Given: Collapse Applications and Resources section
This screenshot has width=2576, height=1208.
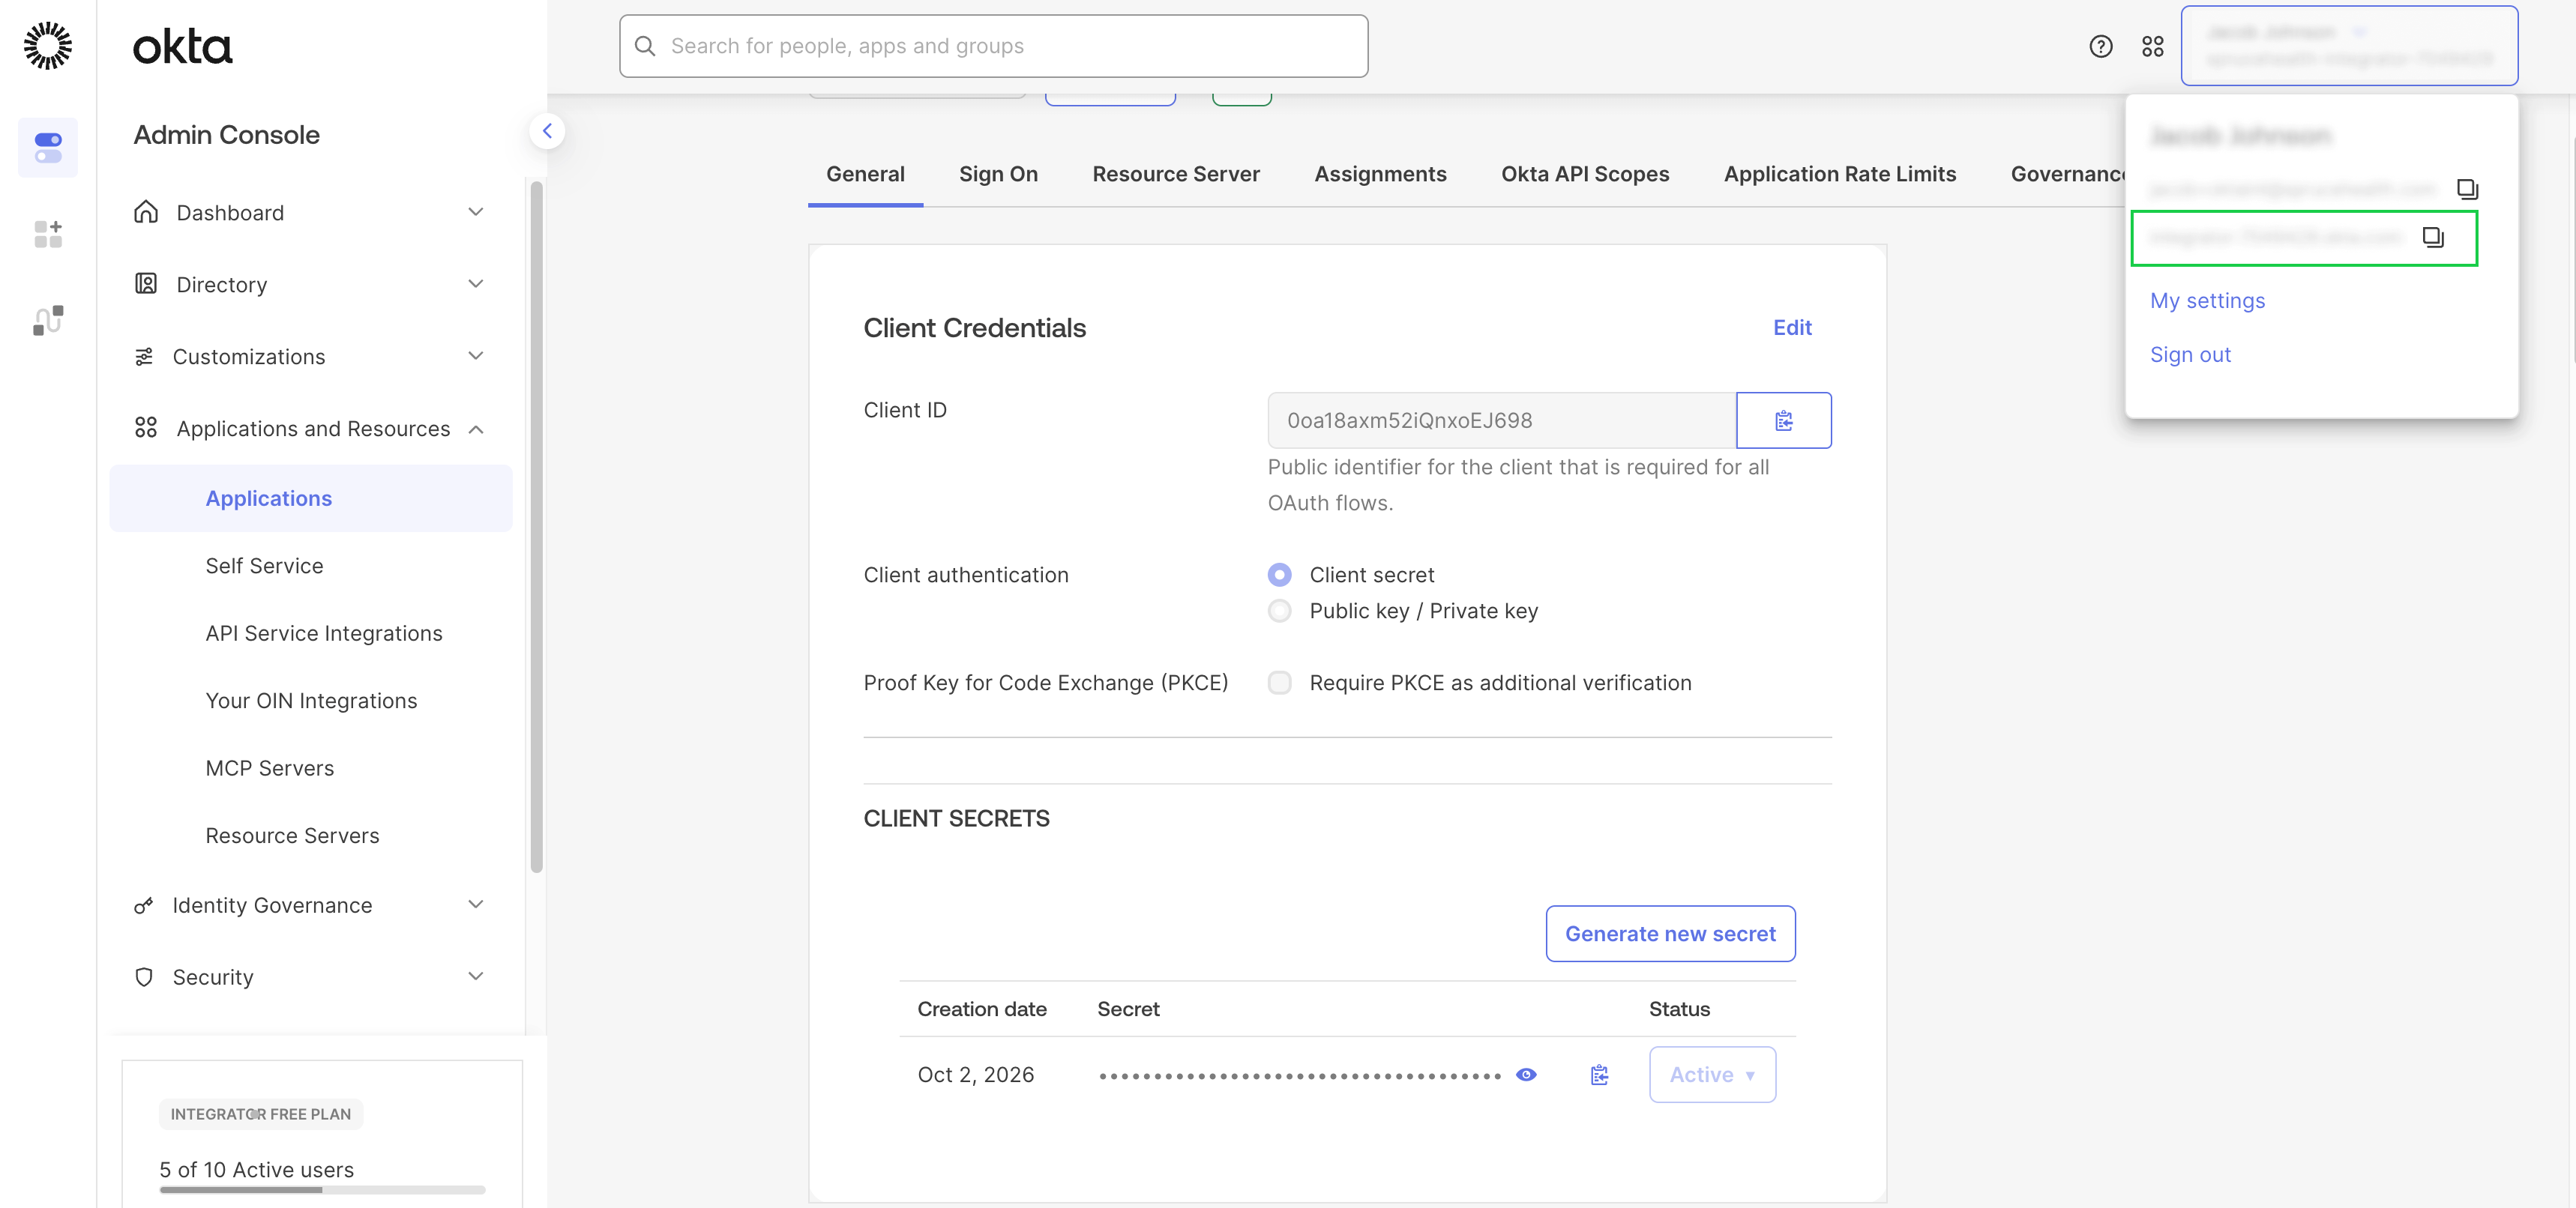Looking at the screenshot, I should tap(476, 429).
